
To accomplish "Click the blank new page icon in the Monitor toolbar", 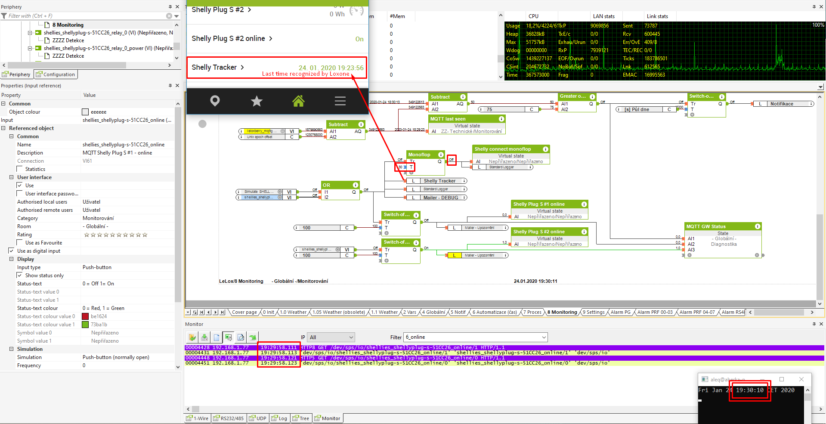I will 217,337.
